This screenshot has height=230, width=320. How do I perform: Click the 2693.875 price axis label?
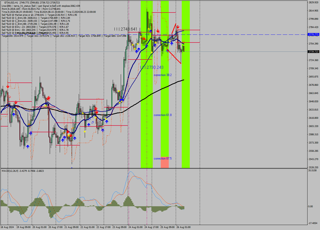coord(313,76)
